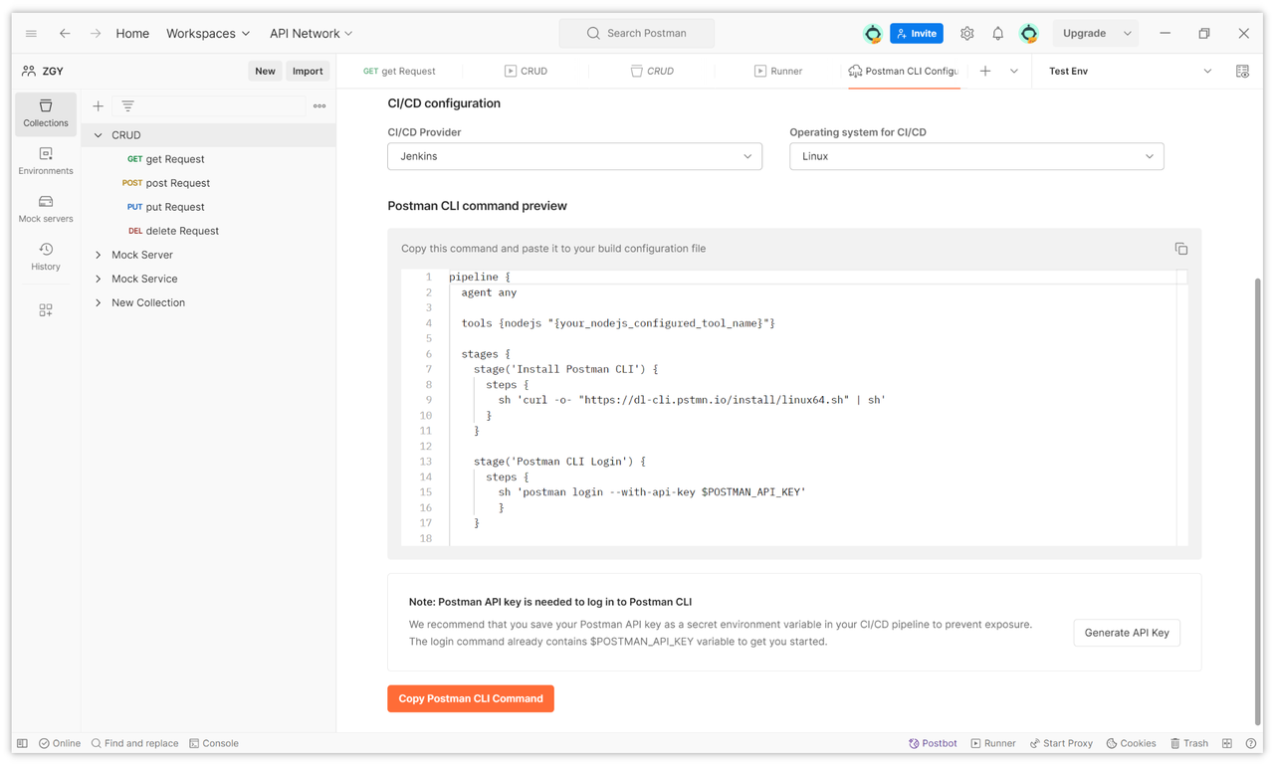Expand the Mock Server collection

click(98, 255)
